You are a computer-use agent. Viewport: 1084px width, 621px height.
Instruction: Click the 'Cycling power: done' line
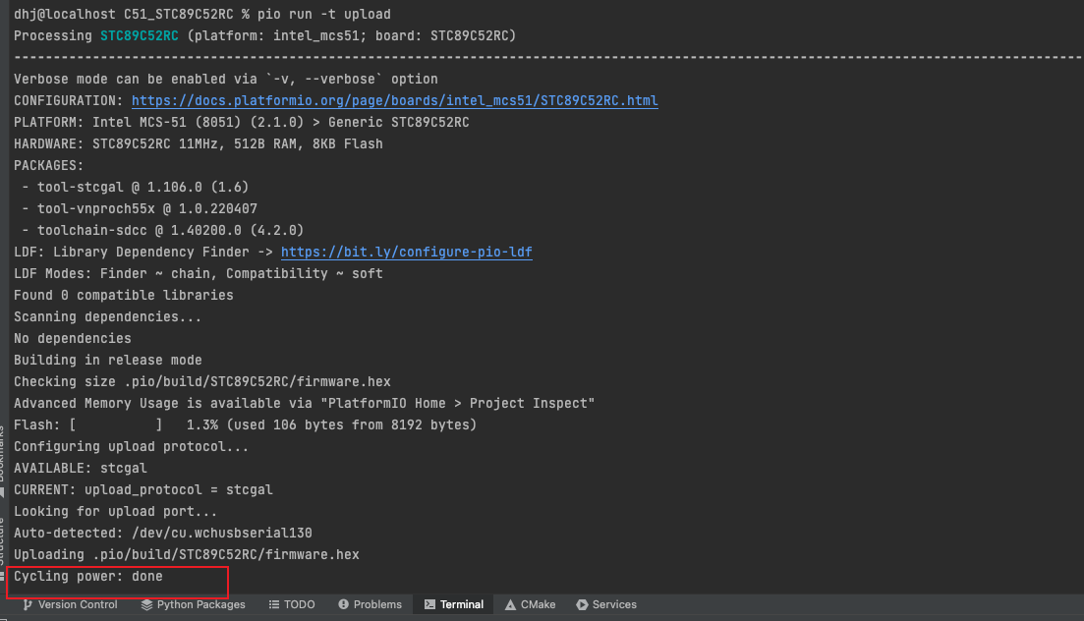[x=87, y=576]
